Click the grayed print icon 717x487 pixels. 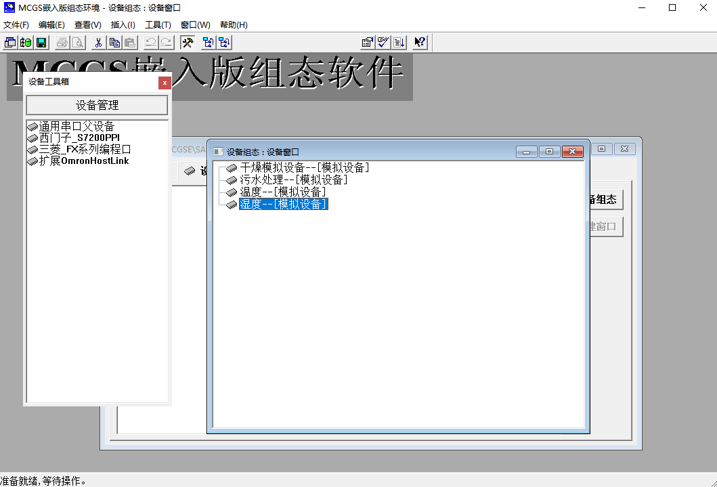click(63, 43)
